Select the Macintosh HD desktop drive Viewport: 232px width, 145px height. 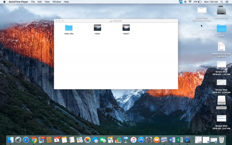pos(221,10)
